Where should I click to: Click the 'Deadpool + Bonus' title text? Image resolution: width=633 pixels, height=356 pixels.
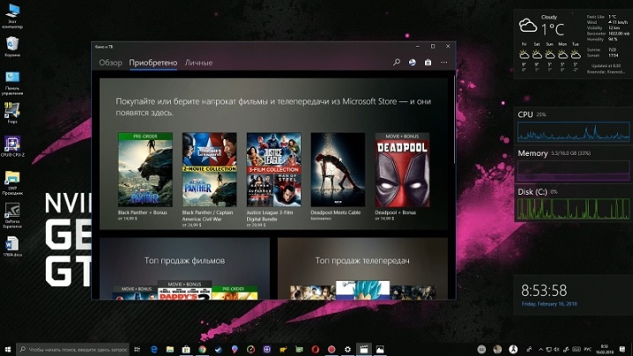pos(395,212)
